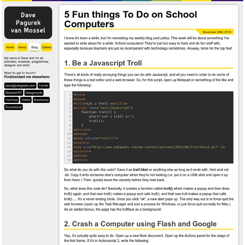The width and height of the screenshot is (245, 245).
Task: Open the About navigation tab
Action: pyautogui.click(x=22, y=47)
